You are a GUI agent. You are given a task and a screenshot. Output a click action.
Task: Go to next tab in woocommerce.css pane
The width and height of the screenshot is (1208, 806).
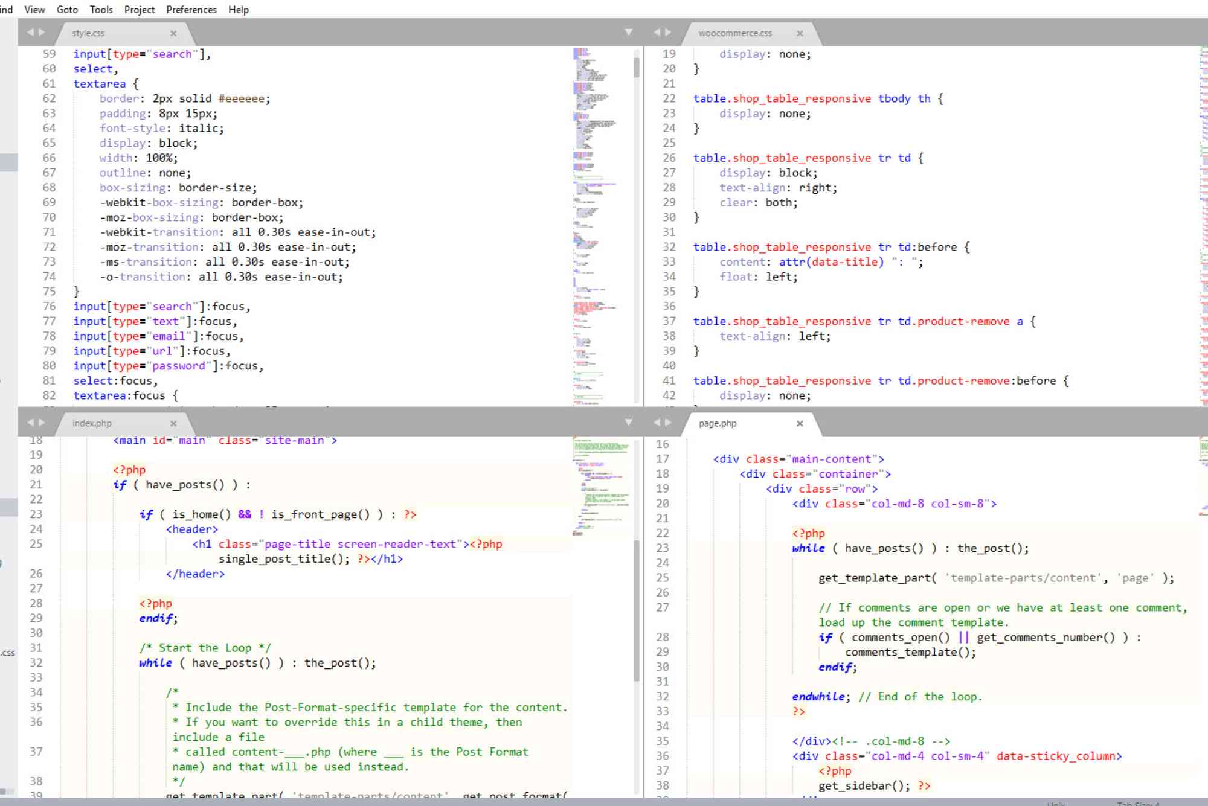pos(668,32)
